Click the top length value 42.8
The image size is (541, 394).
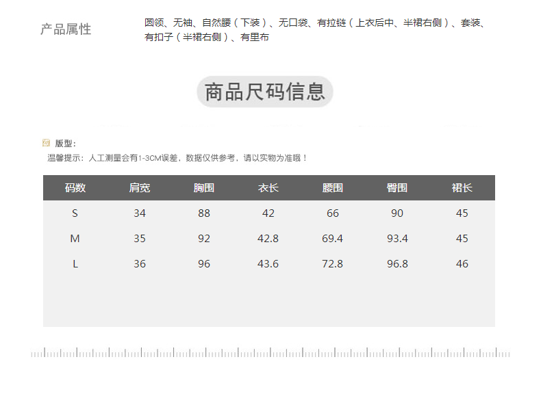268,239
